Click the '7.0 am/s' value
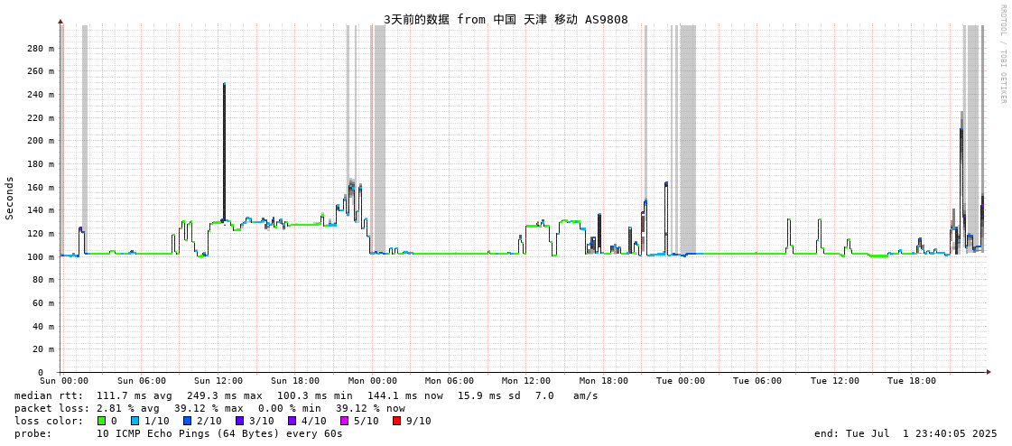Screen dimensions: 1012x446 (x=568, y=395)
